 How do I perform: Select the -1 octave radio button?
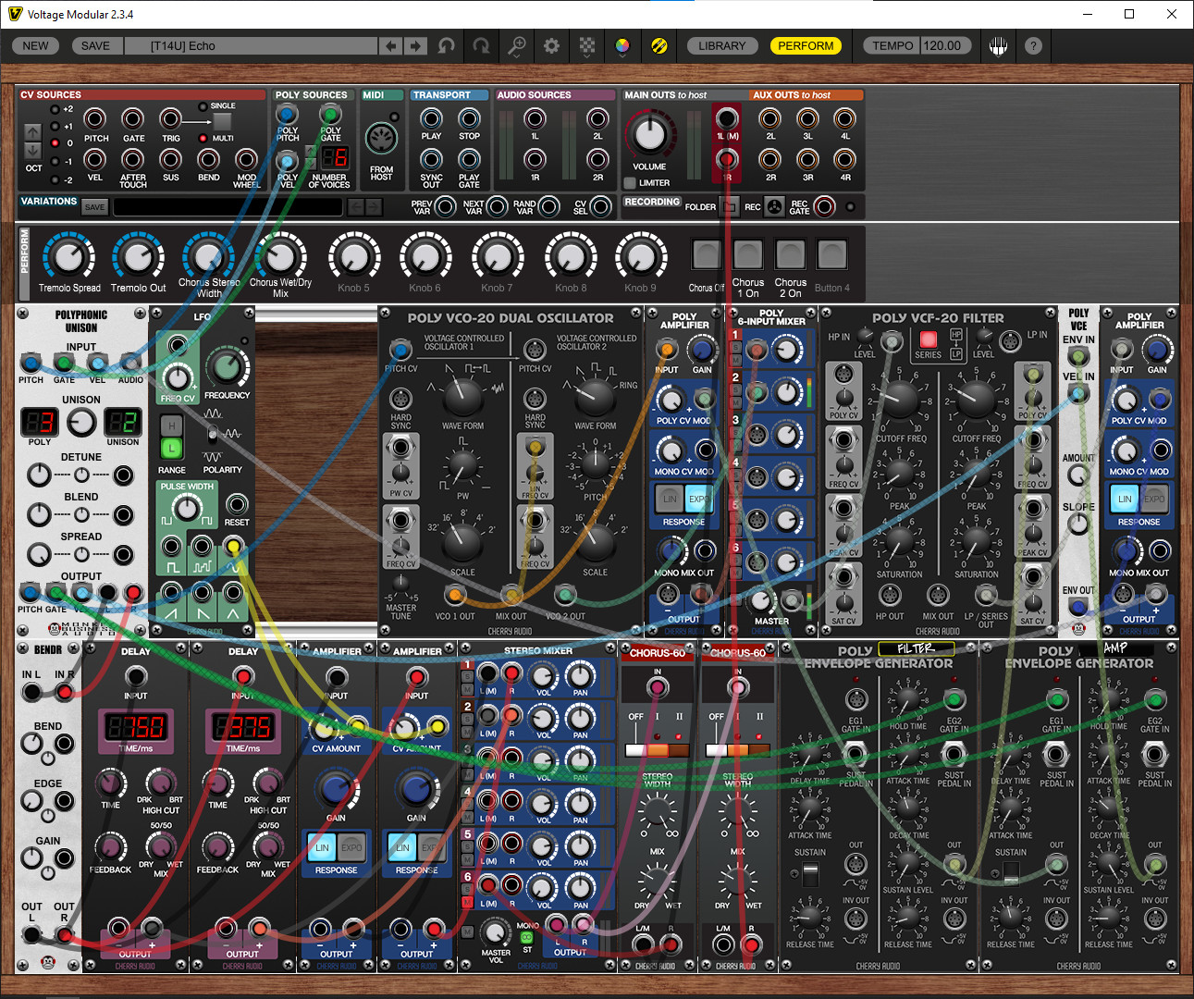[x=55, y=161]
